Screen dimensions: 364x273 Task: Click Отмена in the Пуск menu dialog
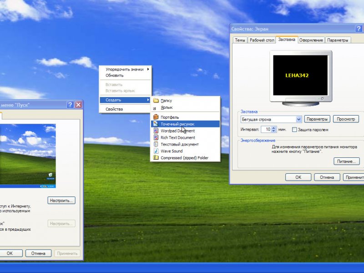38,253
